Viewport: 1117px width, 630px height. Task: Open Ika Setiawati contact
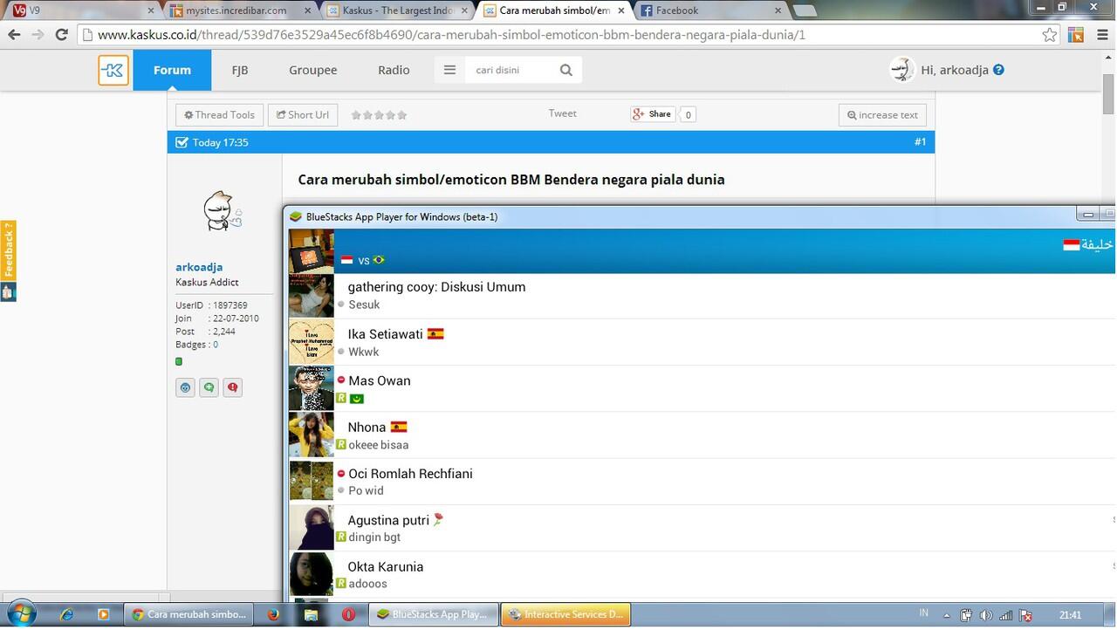point(702,342)
